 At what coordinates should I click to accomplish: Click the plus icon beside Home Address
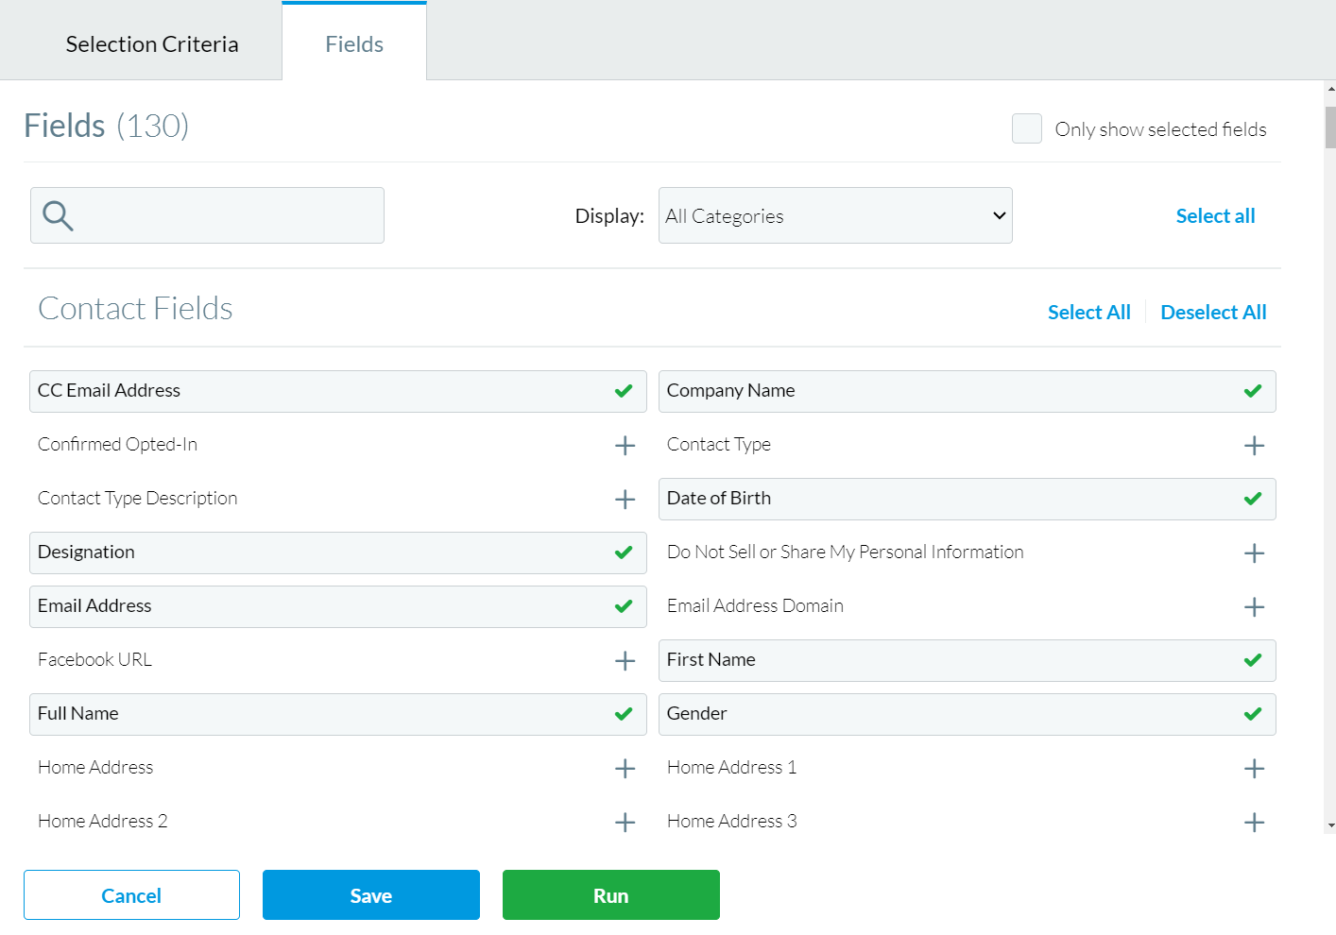pos(625,768)
